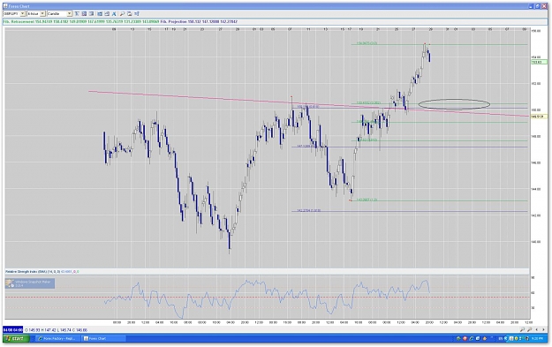Viewport: 552px width, 347px height.
Task: Click the second zoom magnifier at bottom right
Action: [529, 329]
